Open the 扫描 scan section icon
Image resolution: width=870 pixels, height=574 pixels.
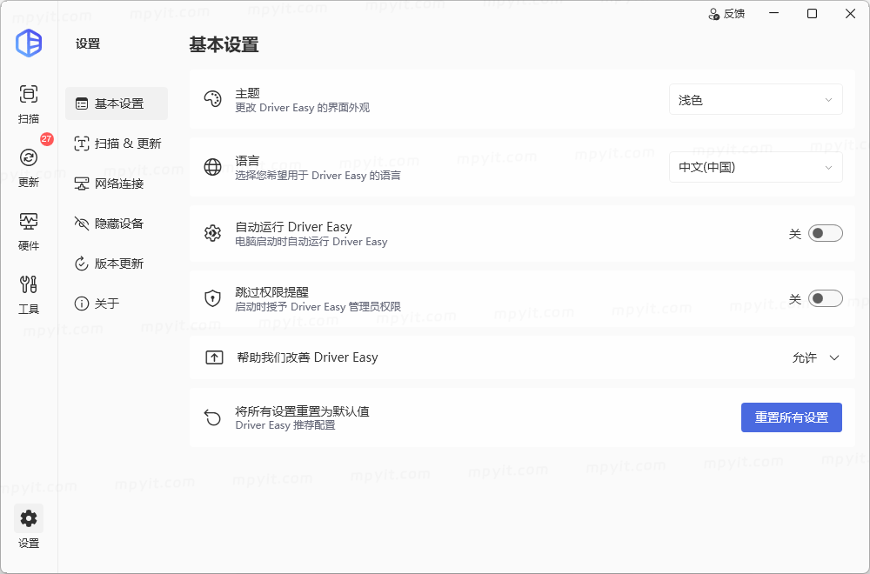[29, 94]
